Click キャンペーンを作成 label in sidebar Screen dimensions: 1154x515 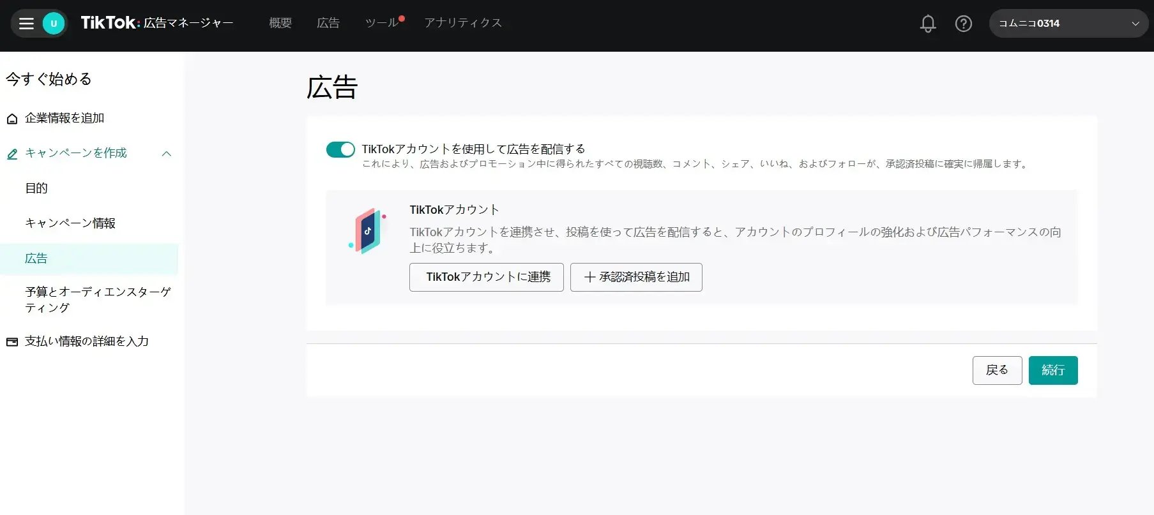coord(76,153)
